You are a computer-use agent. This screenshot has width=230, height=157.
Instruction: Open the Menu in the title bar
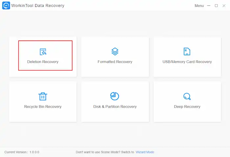199,6
